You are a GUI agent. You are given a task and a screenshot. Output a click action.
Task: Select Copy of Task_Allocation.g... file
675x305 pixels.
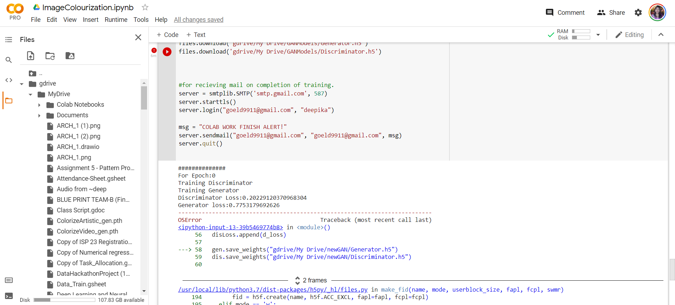(x=94, y=263)
